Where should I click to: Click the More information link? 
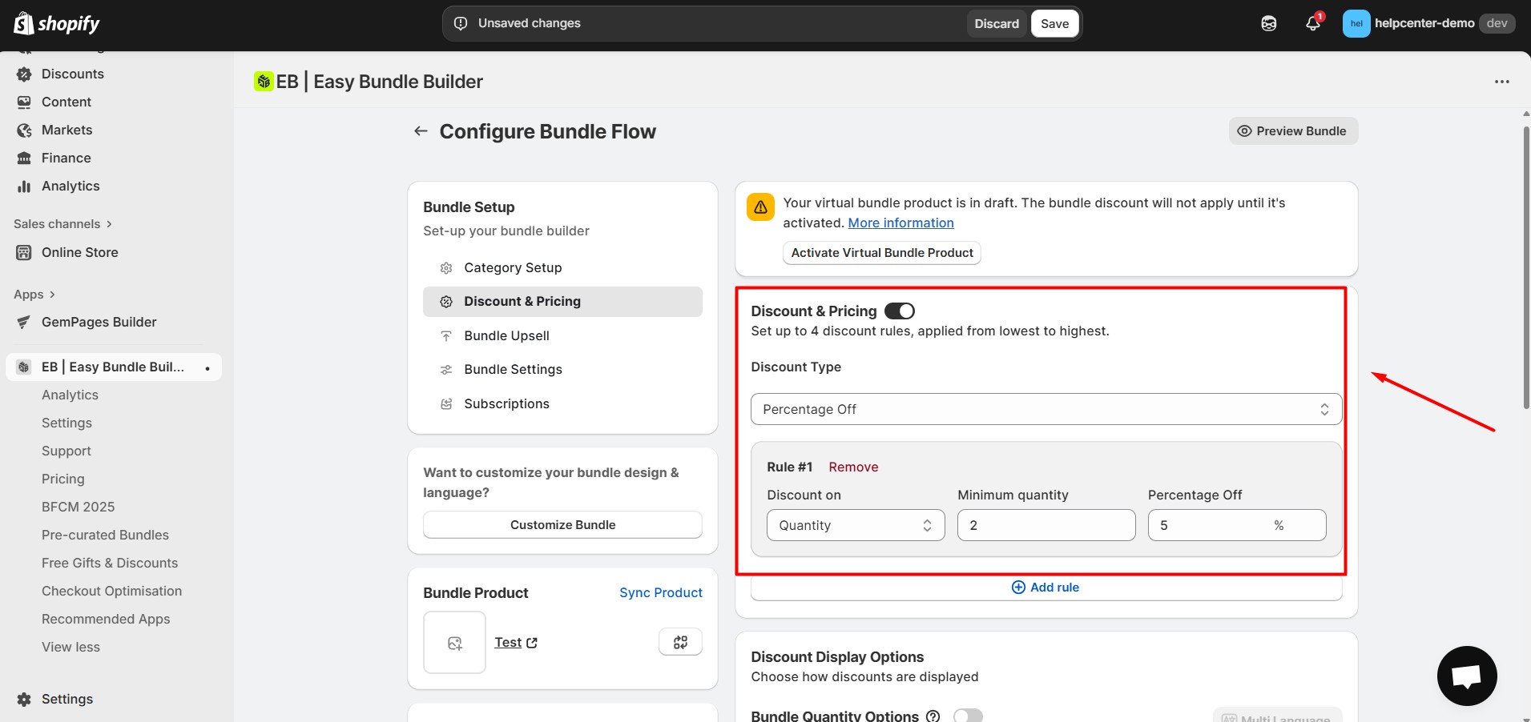click(900, 223)
